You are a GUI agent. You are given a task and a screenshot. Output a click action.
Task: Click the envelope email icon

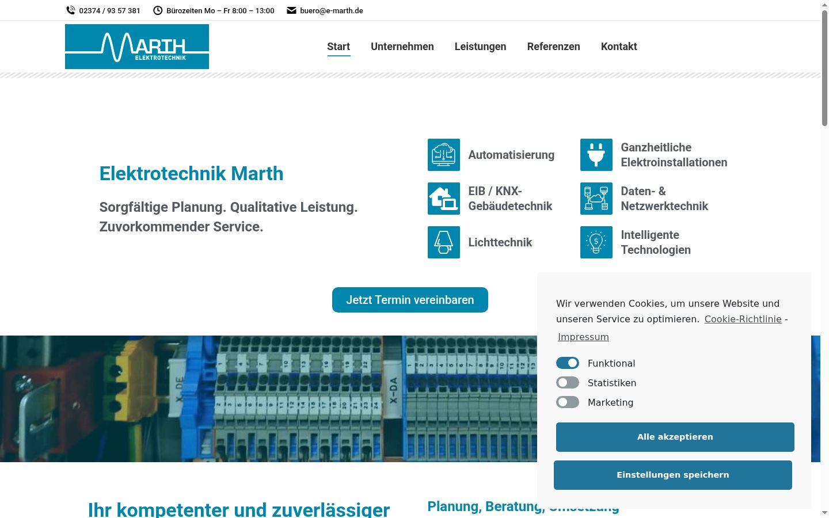pyautogui.click(x=291, y=10)
